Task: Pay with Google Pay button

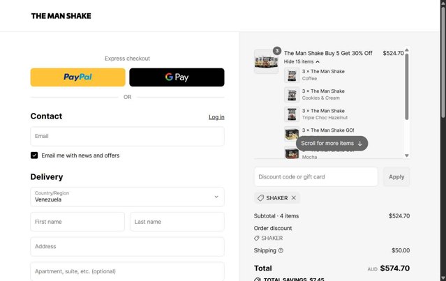Action: point(177,77)
